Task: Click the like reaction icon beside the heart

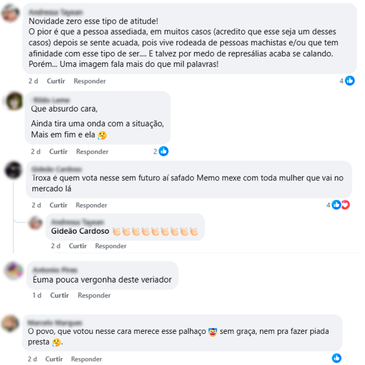Action: click(x=337, y=205)
